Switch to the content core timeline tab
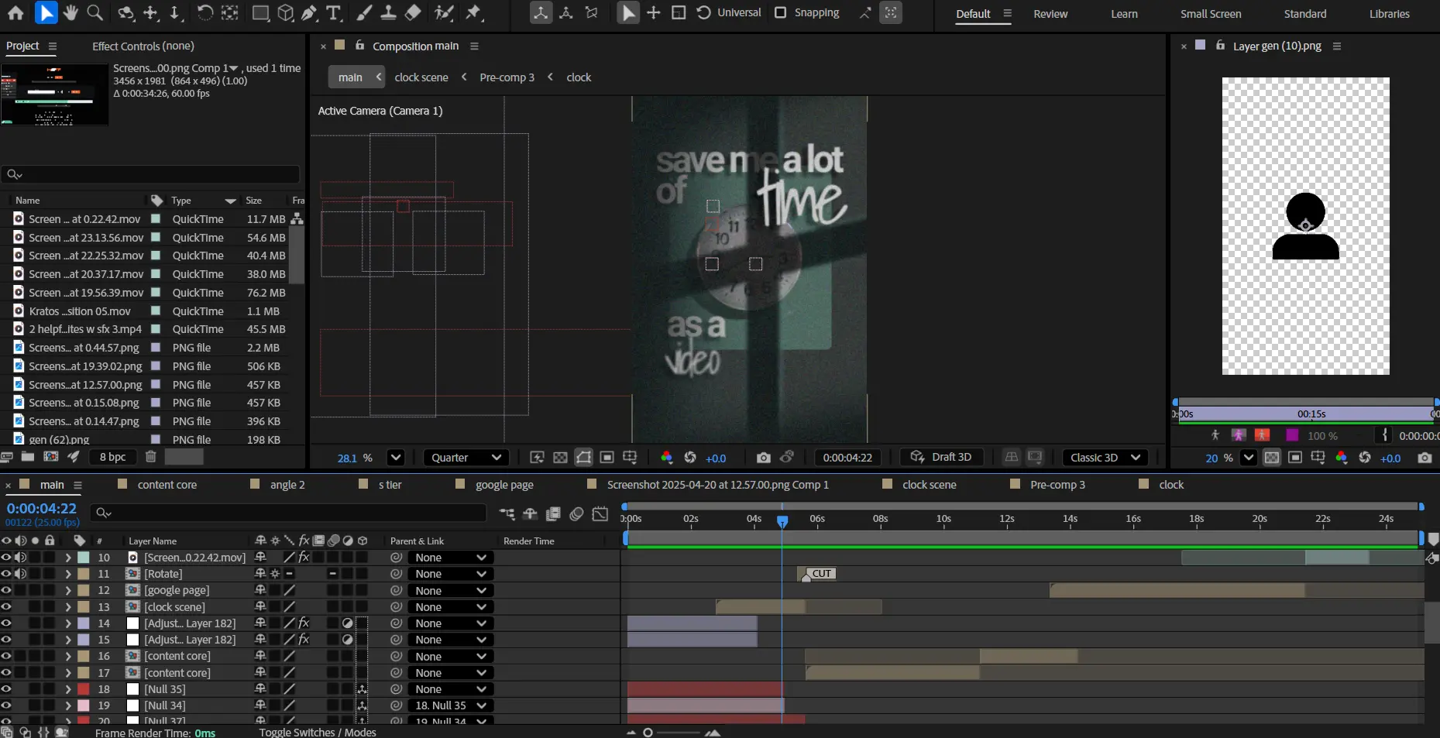The width and height of the screenshot is (1440, 738). pos(167,485)
